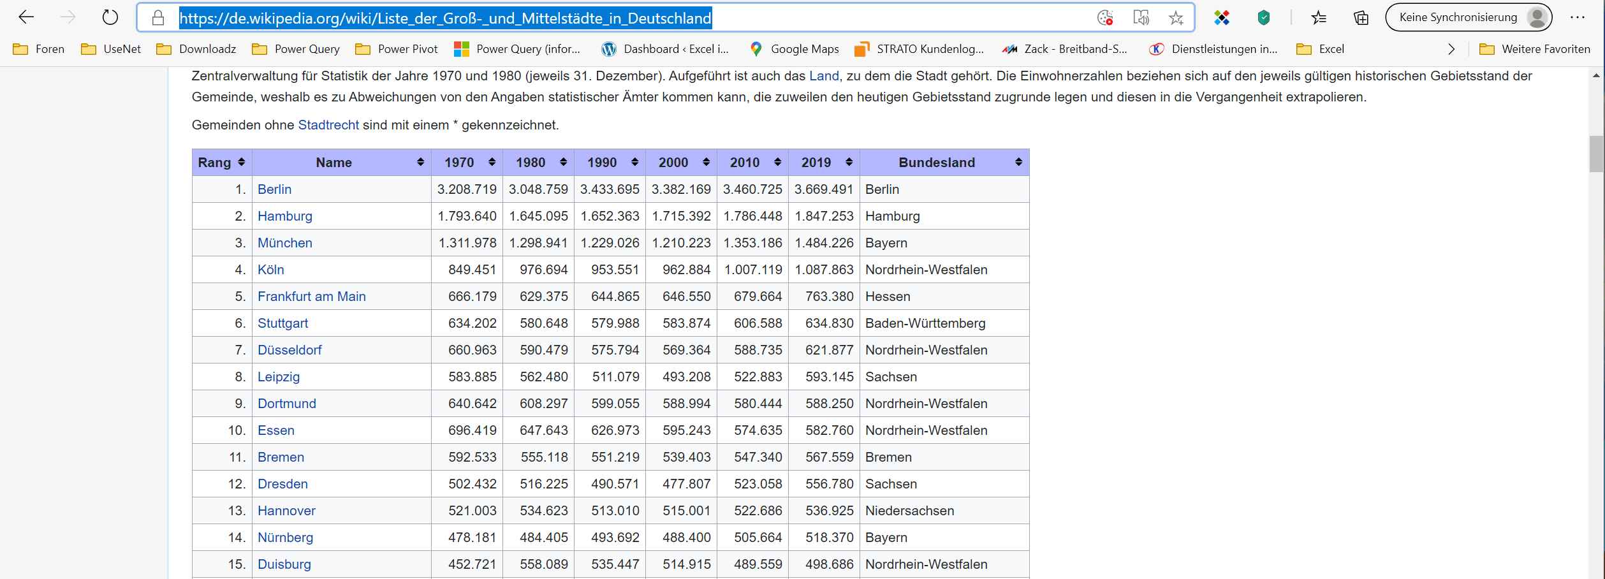Click Keine Synchronisierung profile button
Image resolution: width=1605 pixels, height=579 pixels.
(x=1469, y=17)
